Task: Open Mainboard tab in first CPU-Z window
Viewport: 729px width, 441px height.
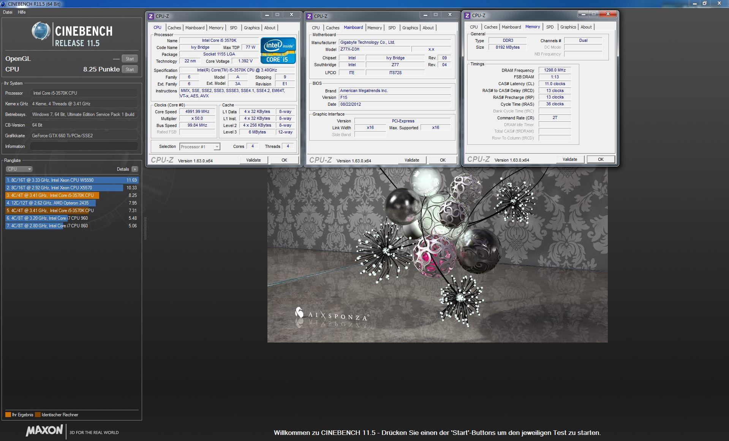Action: [195, 28]
